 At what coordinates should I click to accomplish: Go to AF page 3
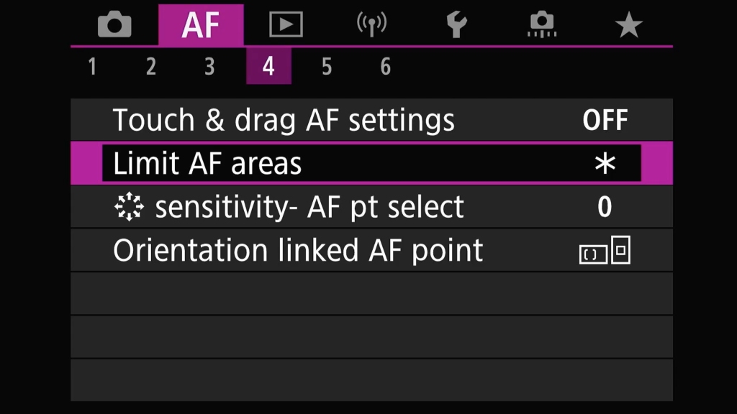pos(209,66)
